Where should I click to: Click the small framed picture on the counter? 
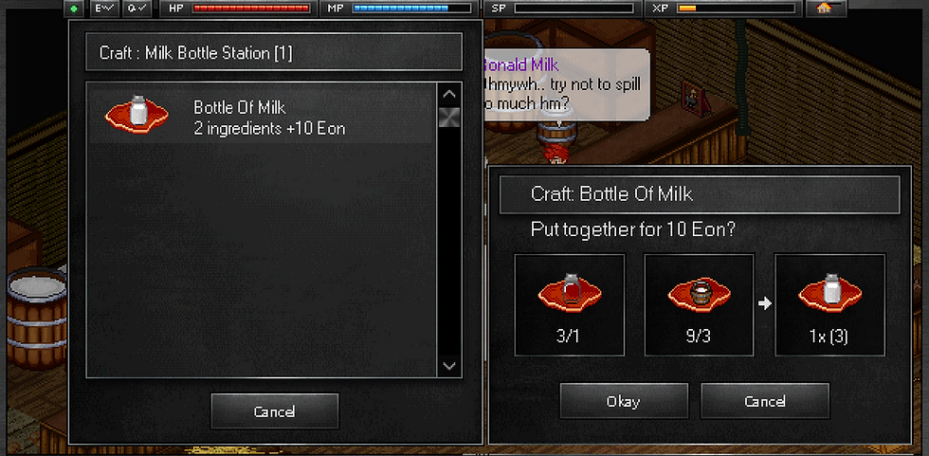(695, 97)
